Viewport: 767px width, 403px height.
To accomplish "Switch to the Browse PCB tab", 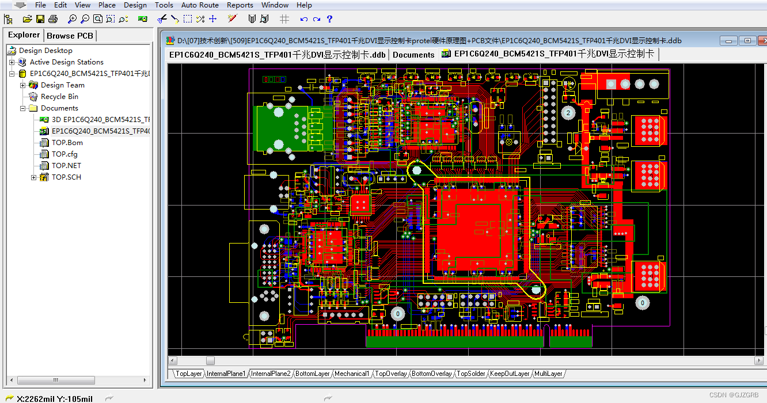I will click(x=69, y=35).
